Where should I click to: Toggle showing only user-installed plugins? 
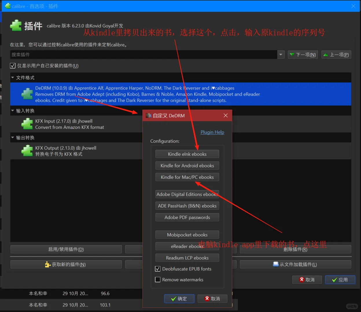pos(13,66)
